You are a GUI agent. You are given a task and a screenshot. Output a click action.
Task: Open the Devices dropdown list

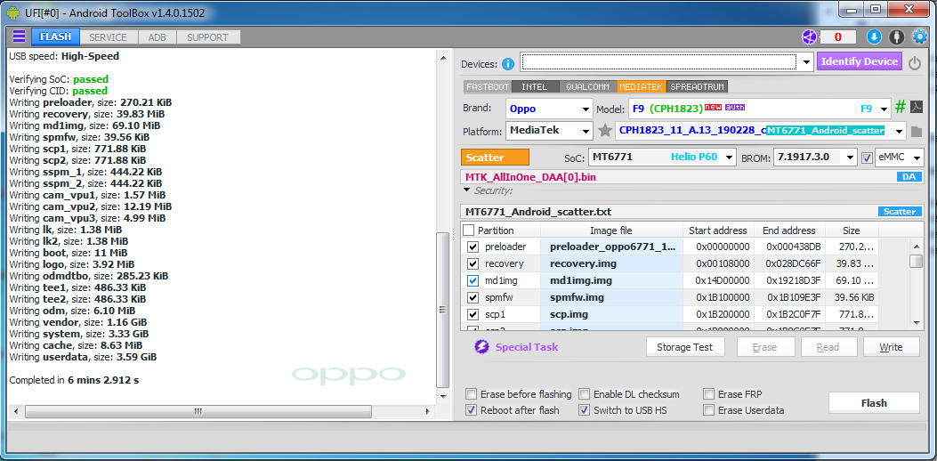[806, 62]
